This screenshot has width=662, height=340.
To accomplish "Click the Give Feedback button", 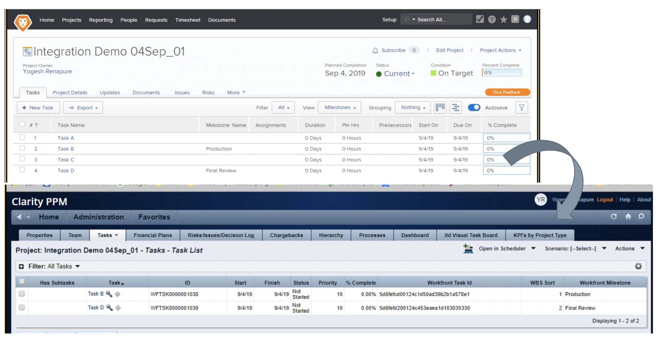I will [507, 92].
